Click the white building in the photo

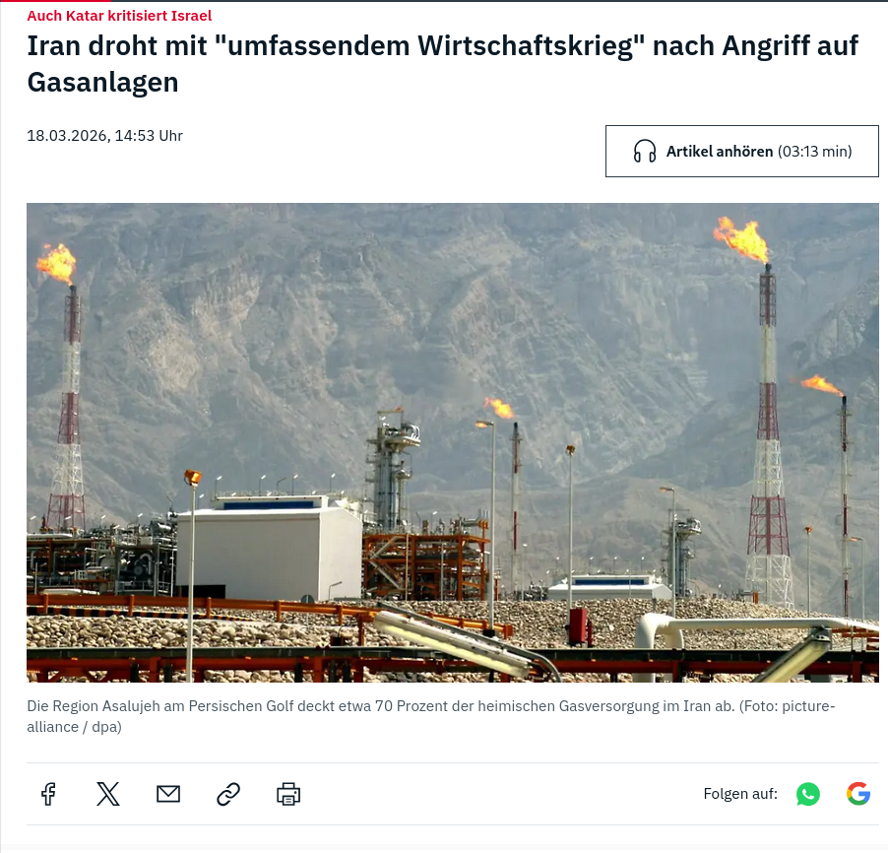(x=269, y=549)
